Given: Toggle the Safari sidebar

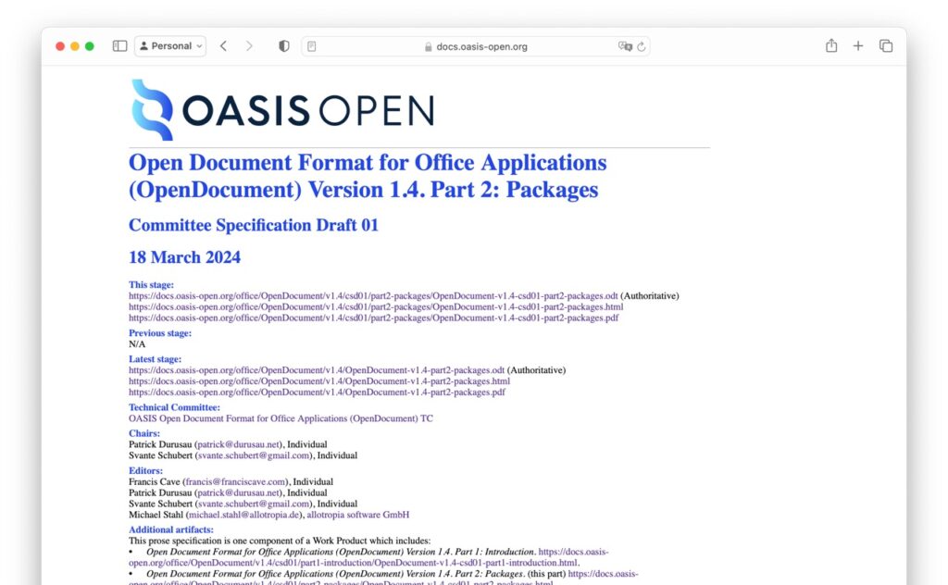Looking at the screenshot, I should 119,46.
